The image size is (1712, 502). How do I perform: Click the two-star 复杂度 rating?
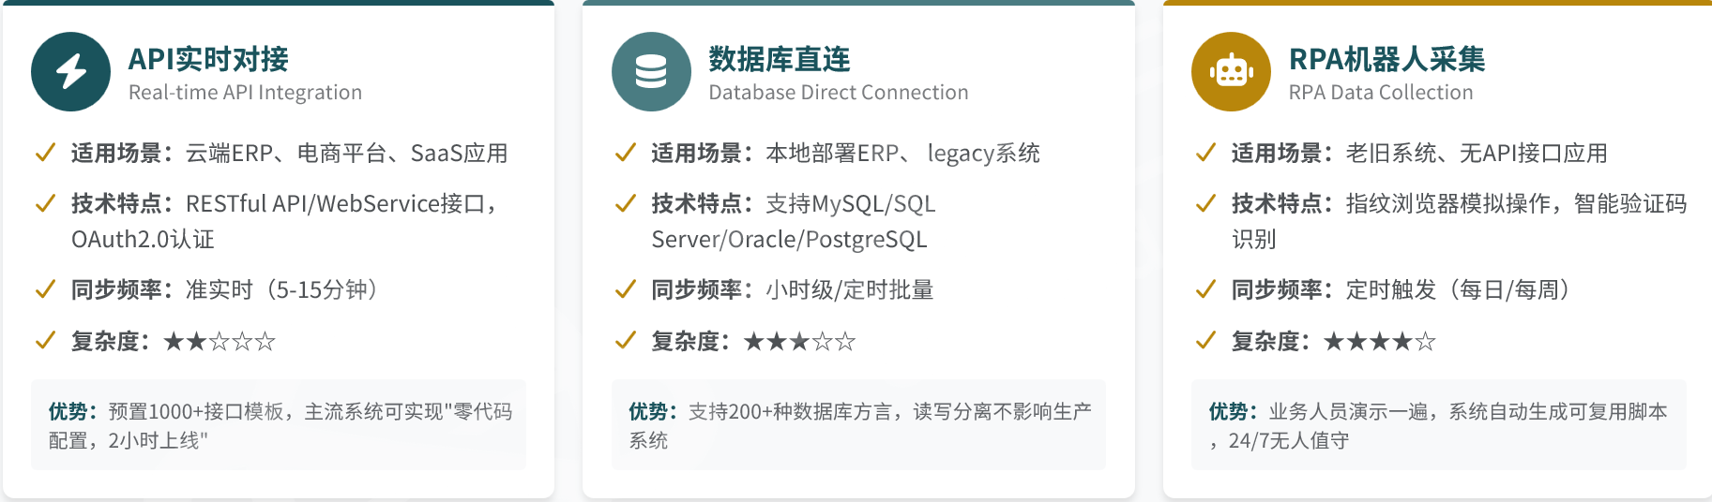(220, 341)
